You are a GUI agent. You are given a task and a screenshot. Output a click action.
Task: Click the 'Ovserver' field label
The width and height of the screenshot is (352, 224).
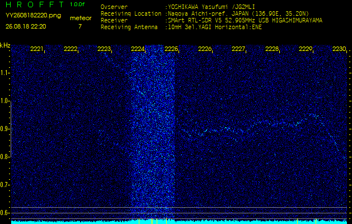pyautogui.click(x=114, y=7)
